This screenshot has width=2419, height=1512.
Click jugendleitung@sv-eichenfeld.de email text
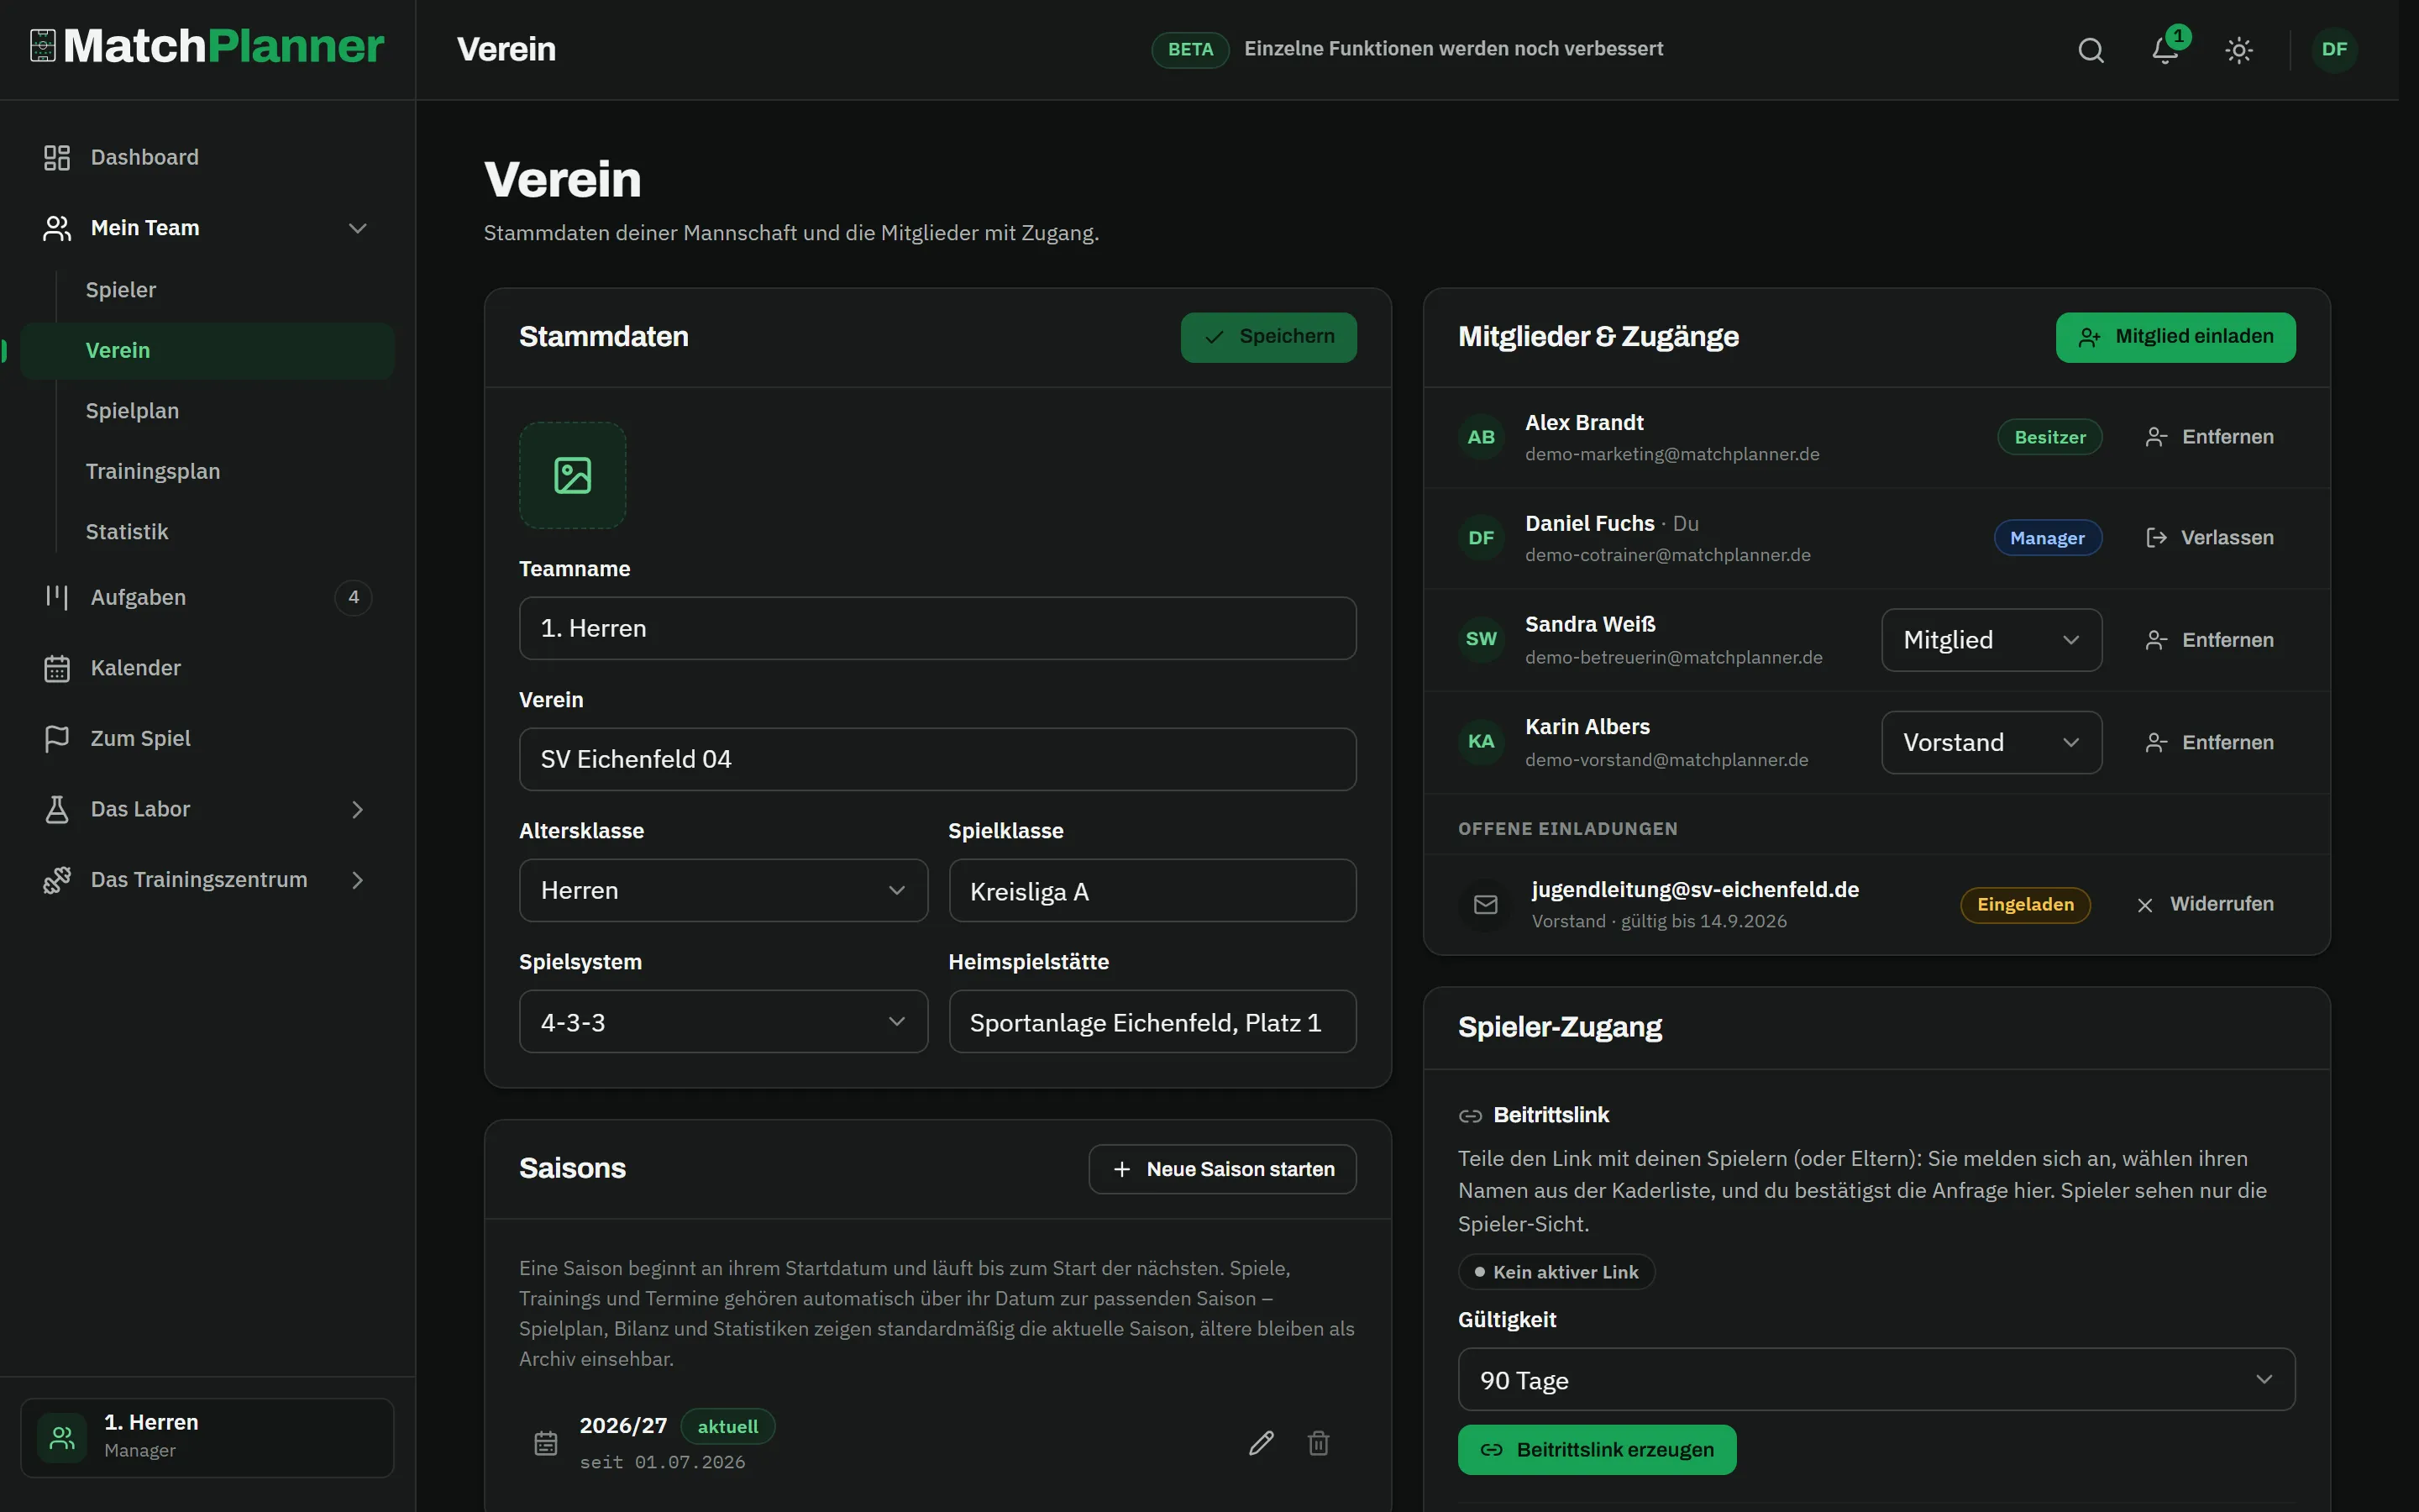(x=1695, y=890)
